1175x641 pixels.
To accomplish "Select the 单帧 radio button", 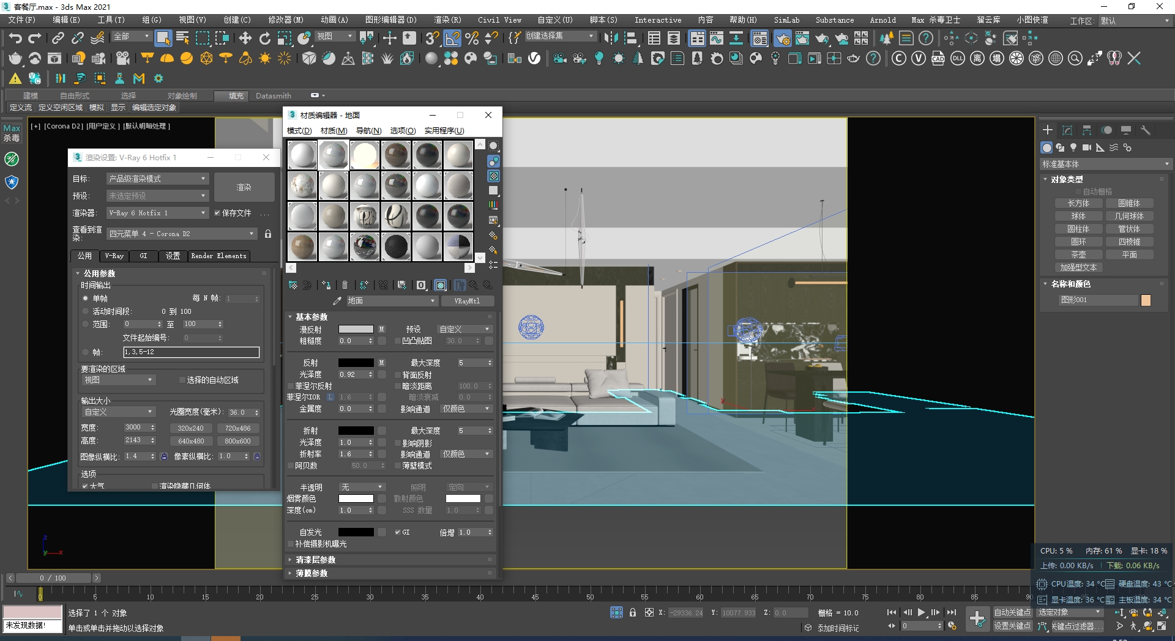I will click(x=86, y=298).
